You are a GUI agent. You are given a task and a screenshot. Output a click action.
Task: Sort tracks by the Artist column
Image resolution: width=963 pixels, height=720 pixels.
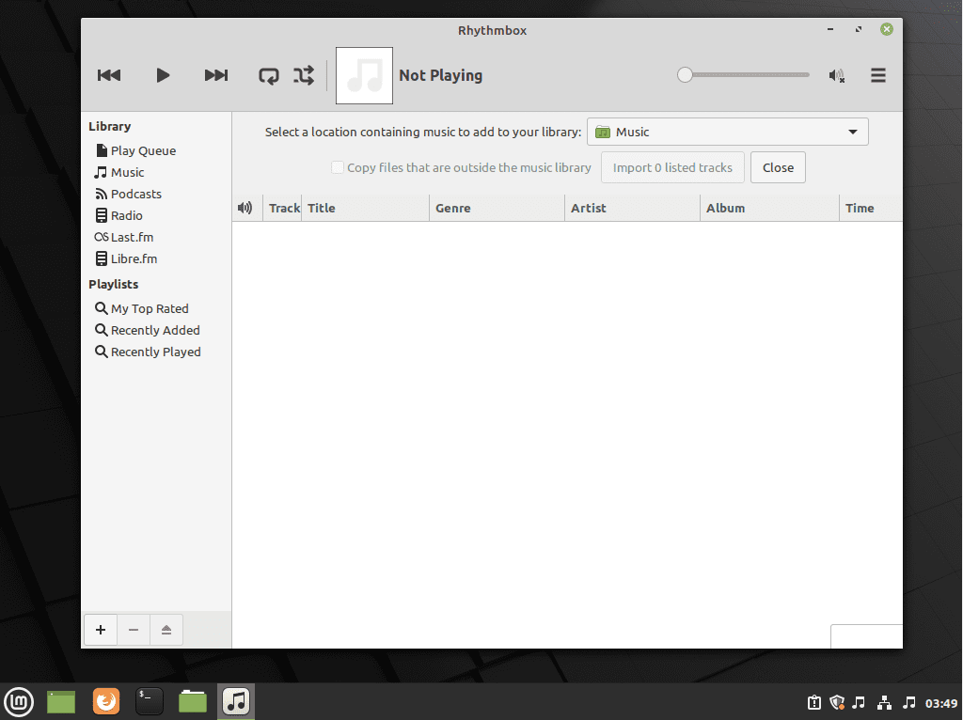pos(589,207)
